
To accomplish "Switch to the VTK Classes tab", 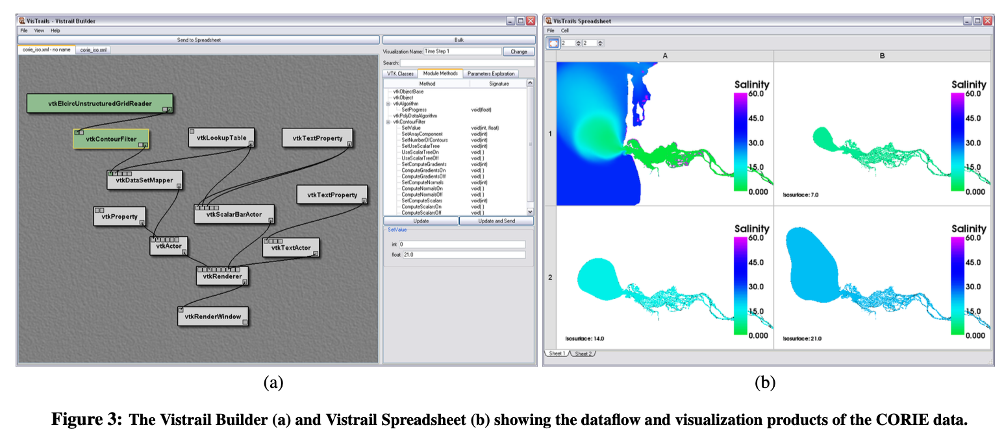I will [x=400, y=73].
